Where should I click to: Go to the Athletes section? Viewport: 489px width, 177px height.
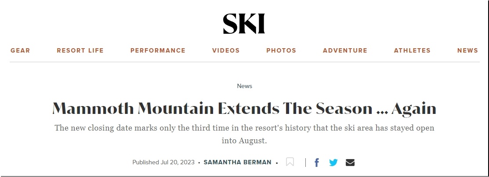click(412, 50)
